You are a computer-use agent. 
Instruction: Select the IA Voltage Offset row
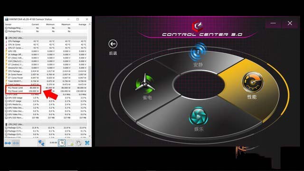(x=46, y=55)
